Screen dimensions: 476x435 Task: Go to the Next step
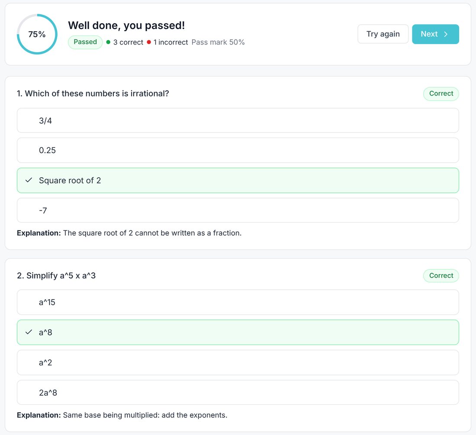click(435, 34)
